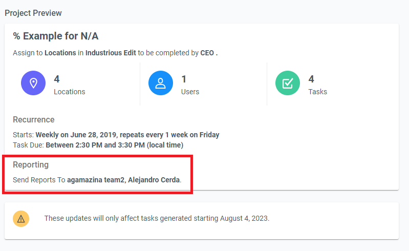Image resolution: width=409 pixels, height=251 pixels.
Task: Click the blue user profile icon
Action: coord(160,83)
